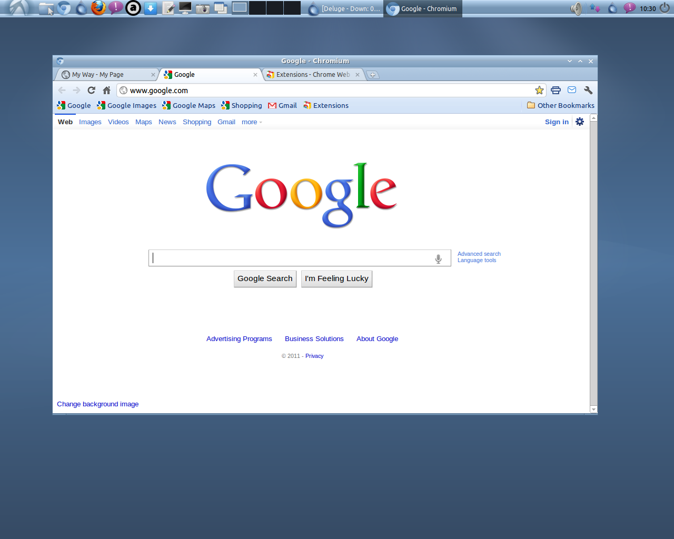Switch to the first workspace
The image size is (674, 539).
point(240,8)
